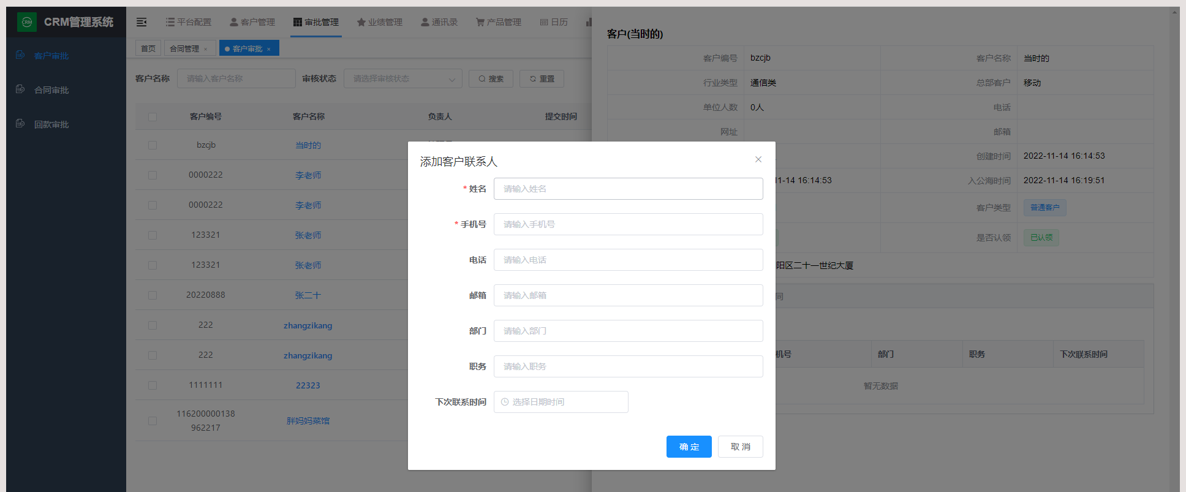Click the CRM logo icon
1186x492 pixels.
(x=27, y=22)
